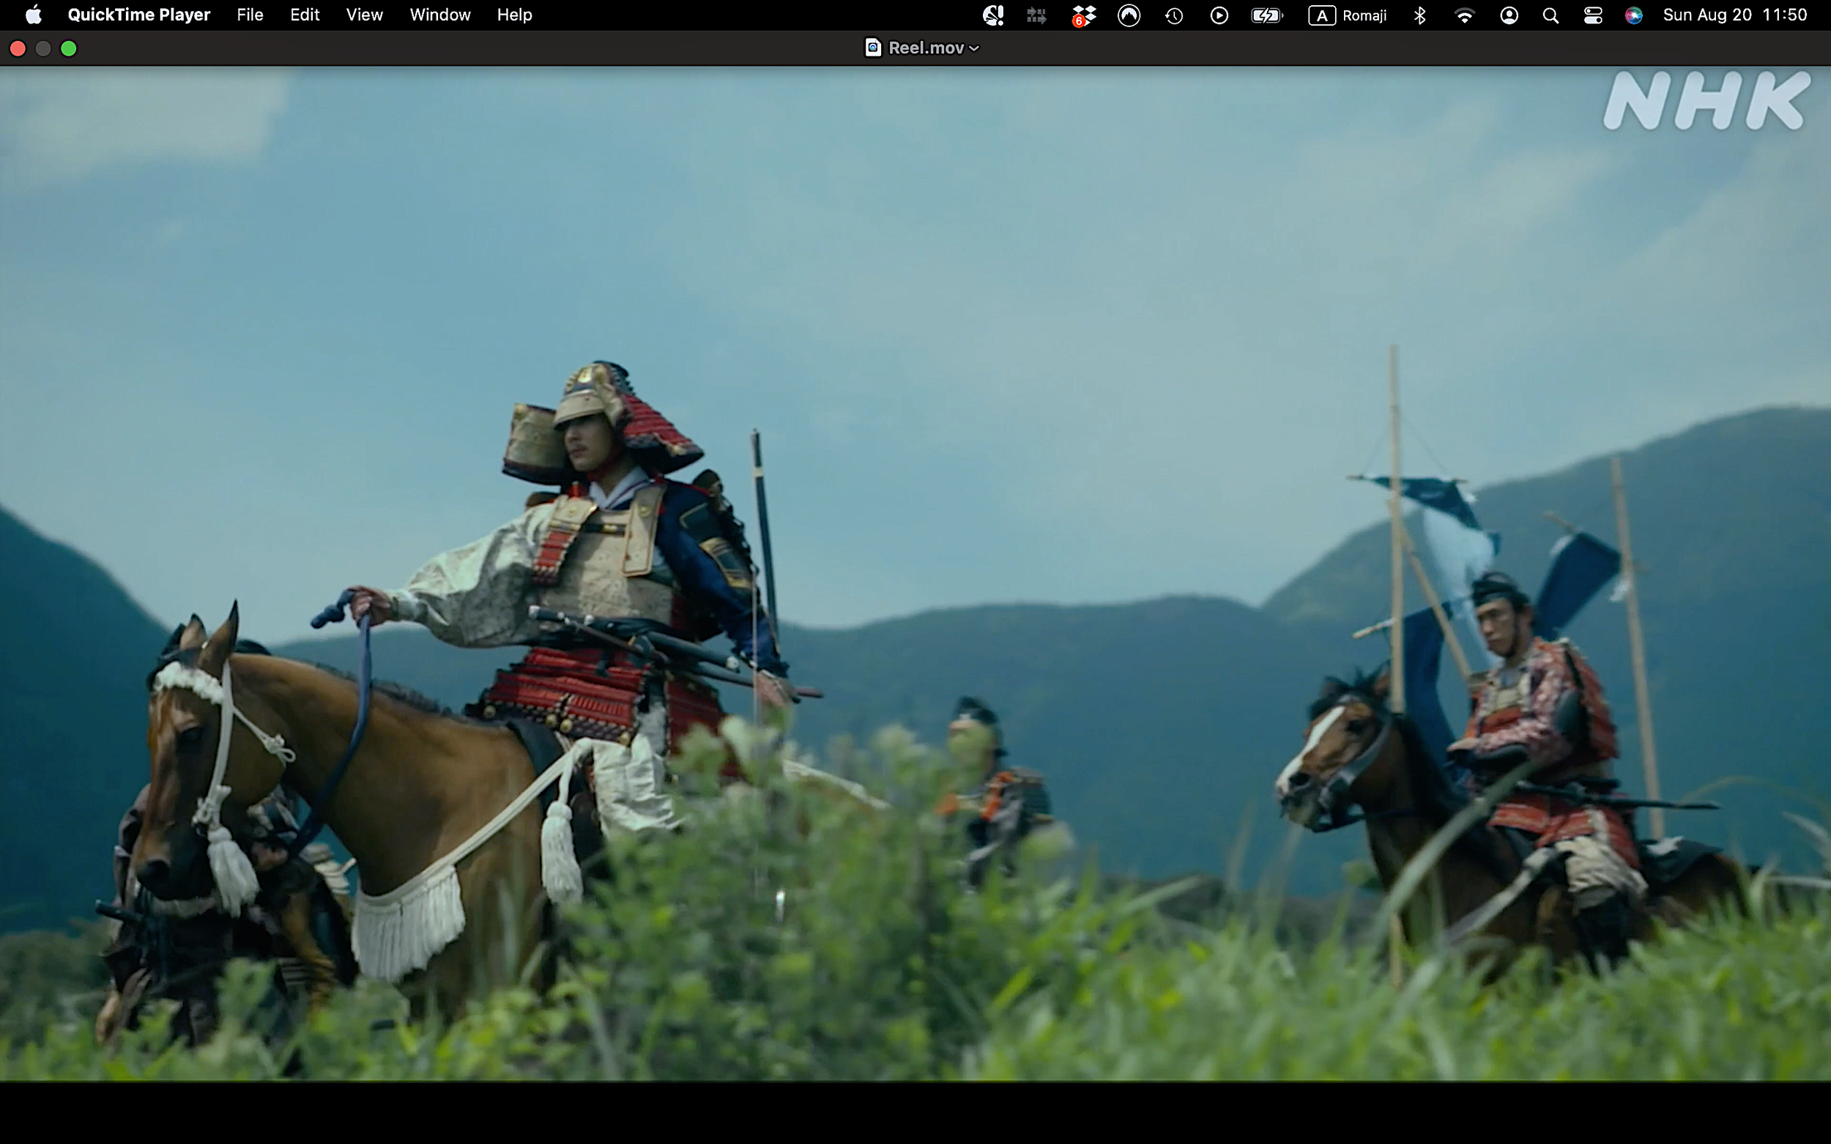The height and width of the screenshot is (1144, 1831).
Task: Open Control Center from menu bar
Action: [x=1592, y=15]
